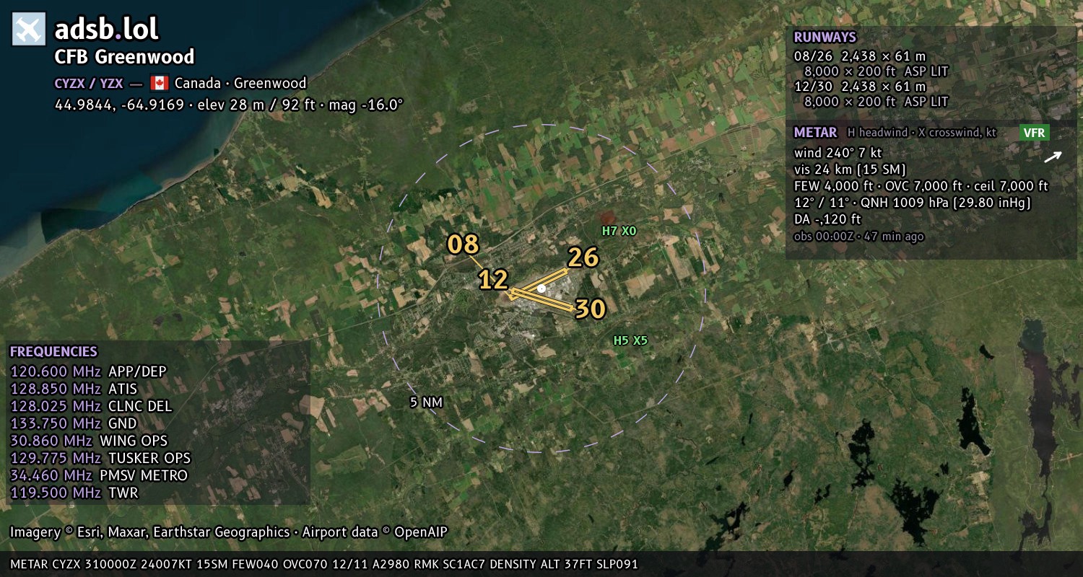1083x577 pixels.
Task: Click the obs 00:00Z timestamp
Action: (x=858, y=236)
